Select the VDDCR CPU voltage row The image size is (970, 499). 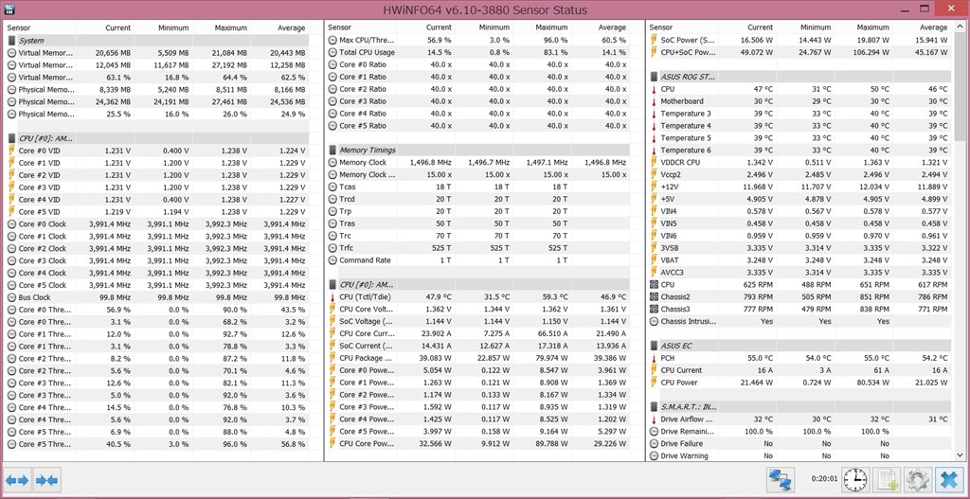(x=799, y=163)
